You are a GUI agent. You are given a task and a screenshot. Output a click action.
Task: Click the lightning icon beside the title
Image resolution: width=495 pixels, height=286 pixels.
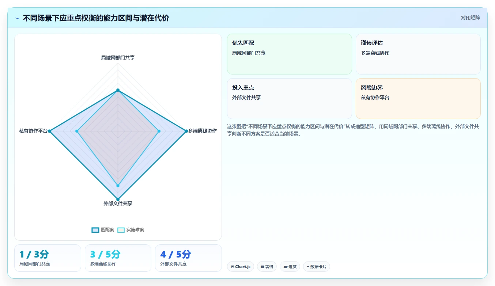(x=18, y=18)
